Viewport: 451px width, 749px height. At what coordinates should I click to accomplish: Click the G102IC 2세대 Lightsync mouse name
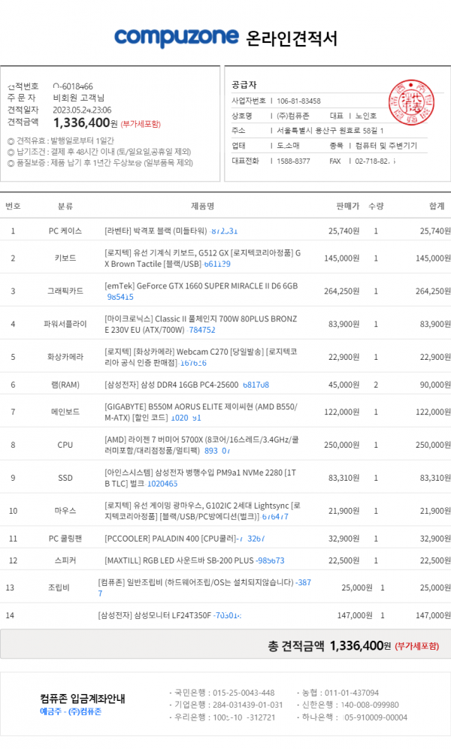202,511
